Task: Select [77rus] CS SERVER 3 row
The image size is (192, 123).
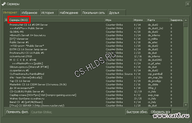Action: 94,105
